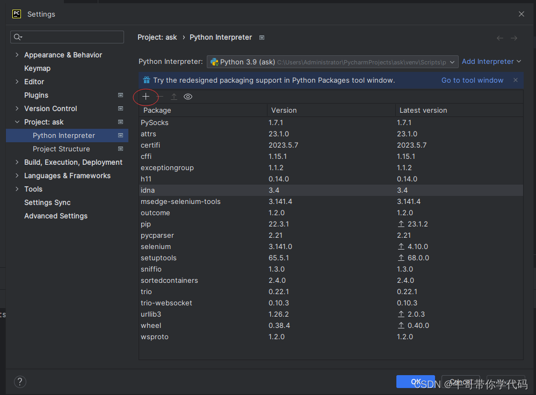The image size is (536, 395).
Task: Select the h11 package row
Action: click(x=331, y=179)
